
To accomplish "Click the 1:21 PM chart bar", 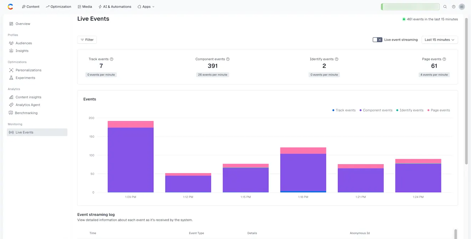I will tap(361, 178).
